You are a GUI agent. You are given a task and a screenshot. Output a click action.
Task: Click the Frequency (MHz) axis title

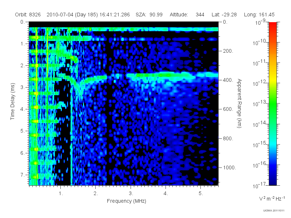tap(126, 201)
